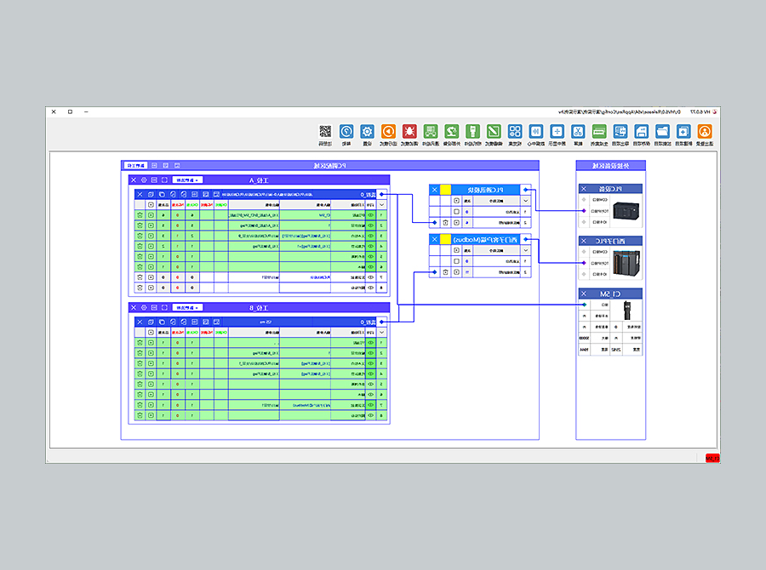
Task: Click the four-squares vision set toolbar icon
Action: (515, 131)
